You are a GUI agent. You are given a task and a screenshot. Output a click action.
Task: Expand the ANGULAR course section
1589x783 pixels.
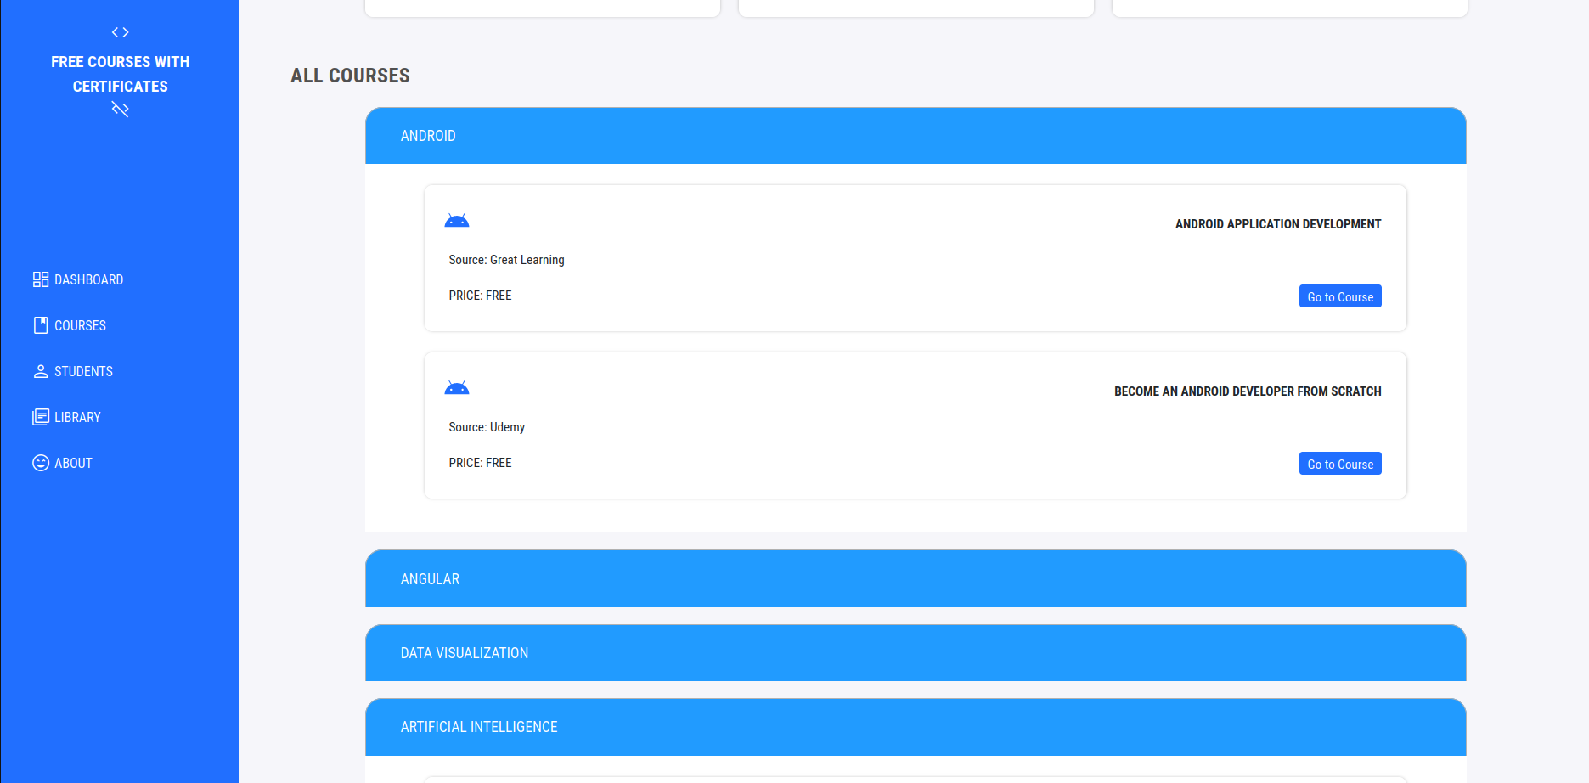tap(916, 578)
